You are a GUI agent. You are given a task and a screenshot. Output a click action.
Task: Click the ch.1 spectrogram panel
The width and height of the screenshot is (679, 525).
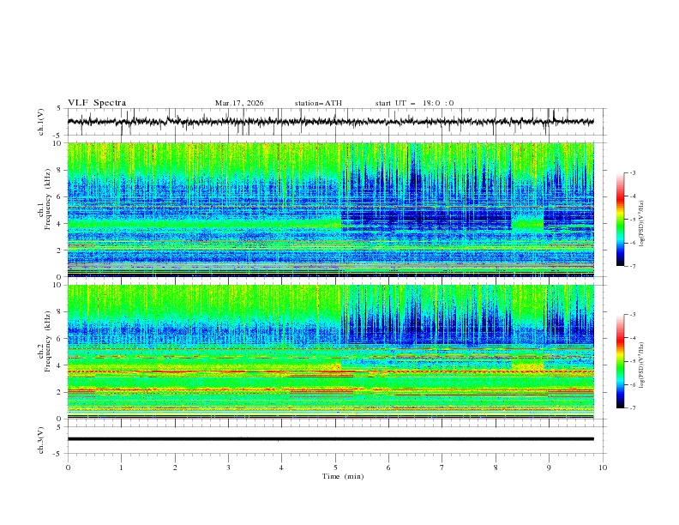click(x=331, y=209)
